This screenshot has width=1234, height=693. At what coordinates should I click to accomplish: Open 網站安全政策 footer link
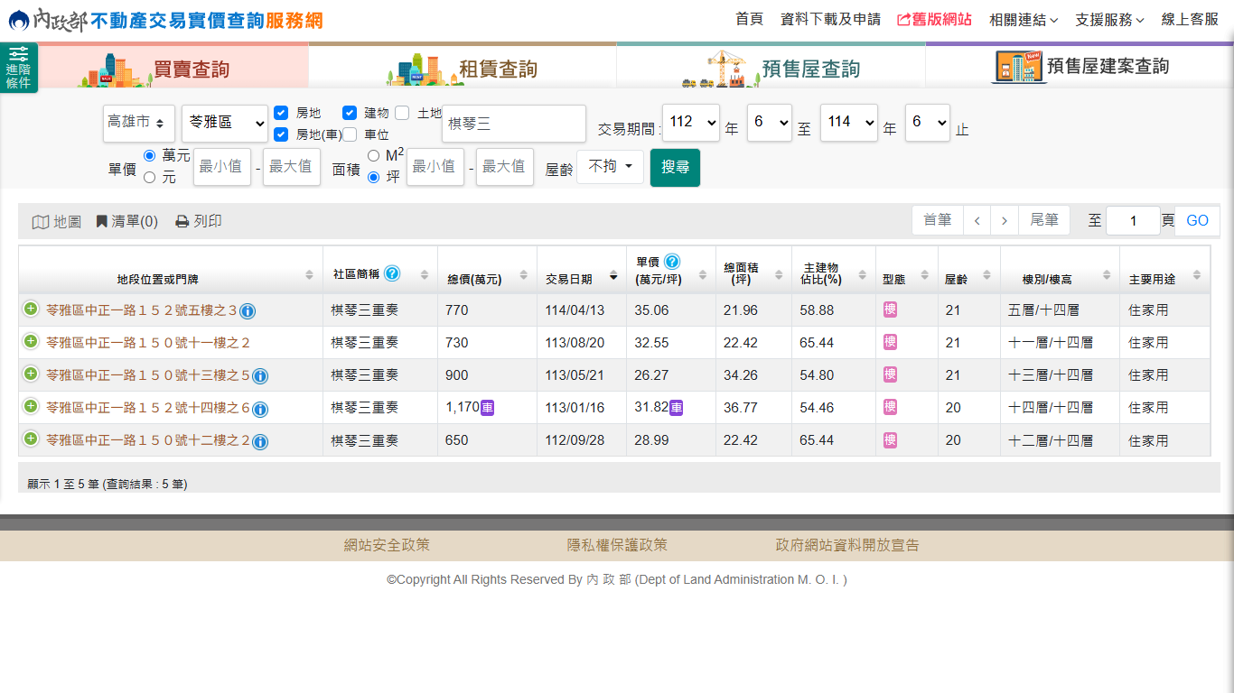pos(387,545)
